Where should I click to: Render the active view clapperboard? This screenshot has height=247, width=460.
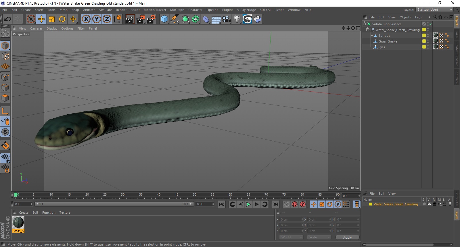pos(130,19)
